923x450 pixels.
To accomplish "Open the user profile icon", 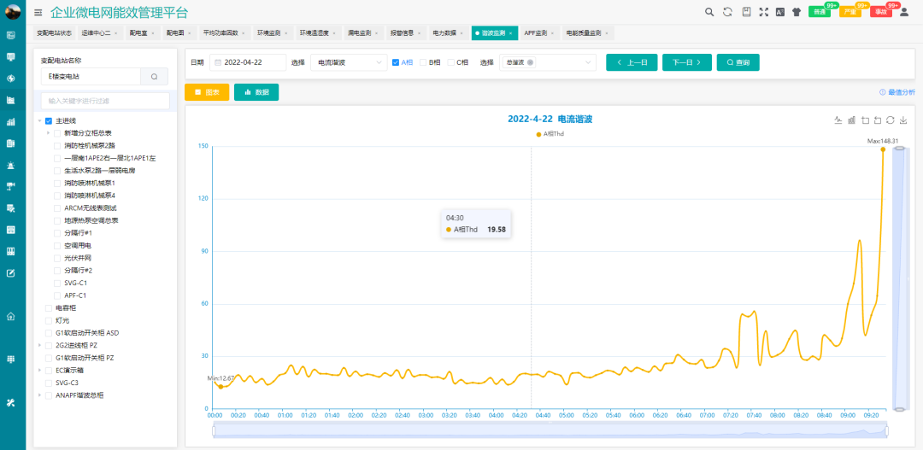I will (x=905, y=12).
